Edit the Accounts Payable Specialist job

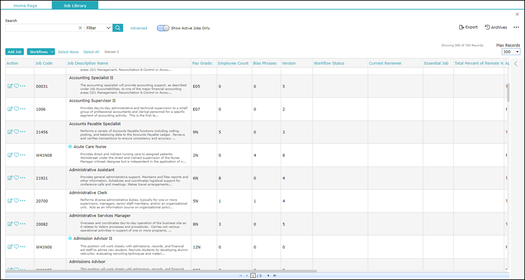10,132
